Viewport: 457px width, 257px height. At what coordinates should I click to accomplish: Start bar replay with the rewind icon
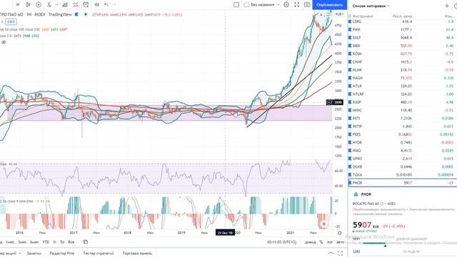[96, 5]
